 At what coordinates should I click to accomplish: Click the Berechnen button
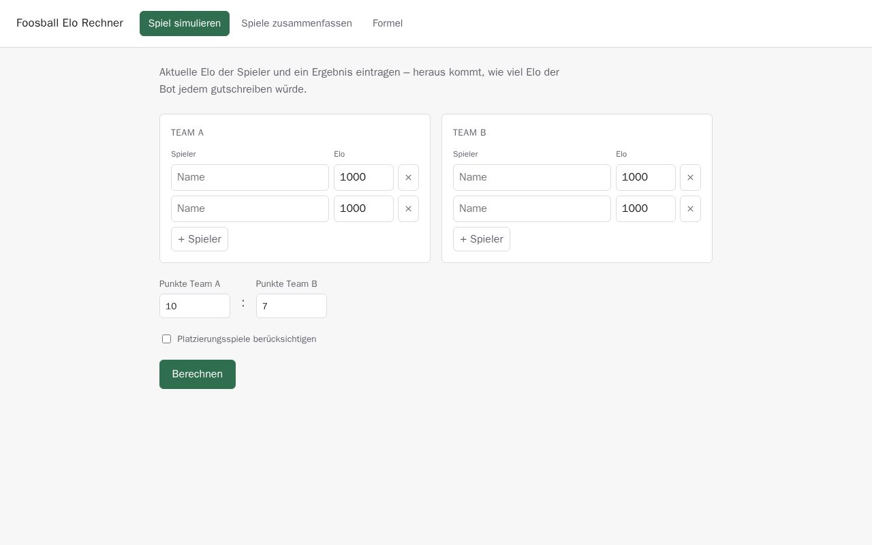point(198,374)
